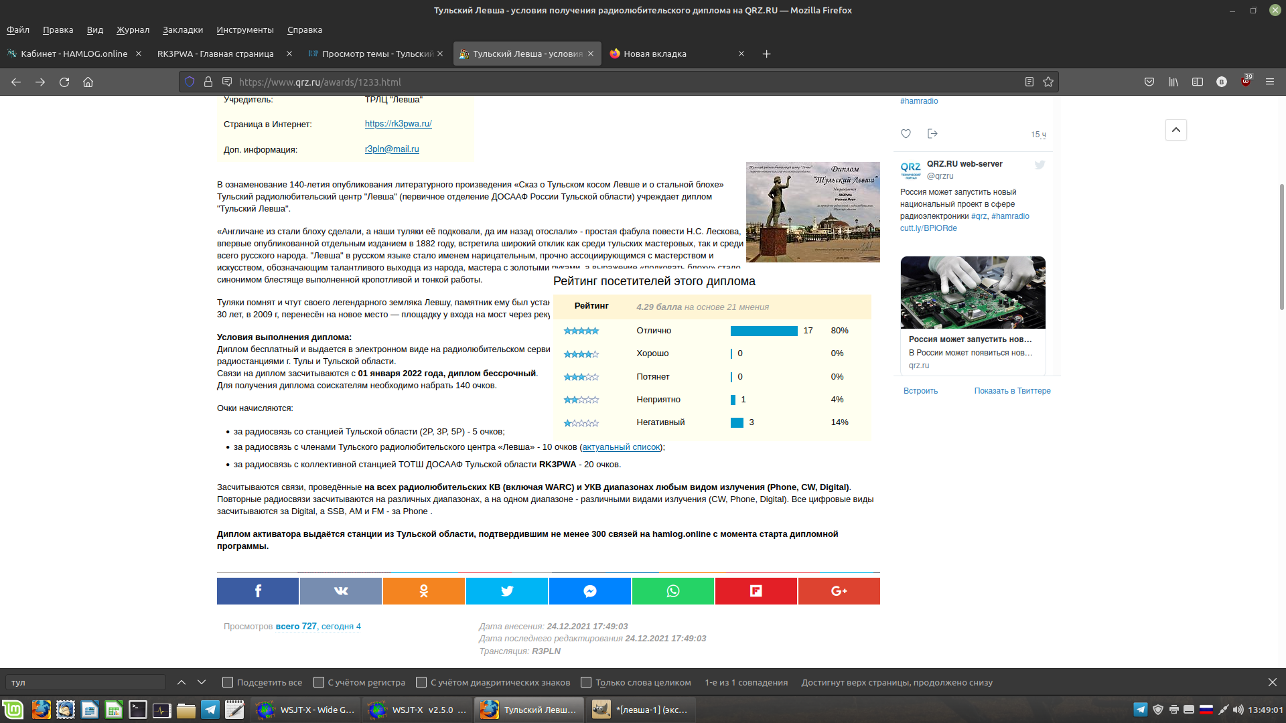Go forward to the next page

40,82
